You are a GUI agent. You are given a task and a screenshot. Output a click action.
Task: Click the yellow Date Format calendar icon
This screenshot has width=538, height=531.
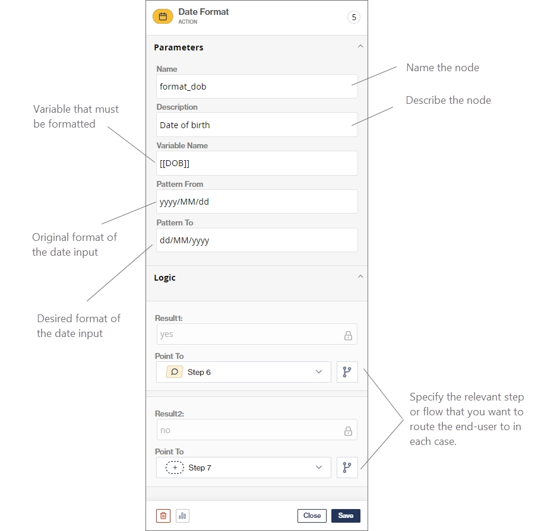pyautogui.click(x=163, y=17)
